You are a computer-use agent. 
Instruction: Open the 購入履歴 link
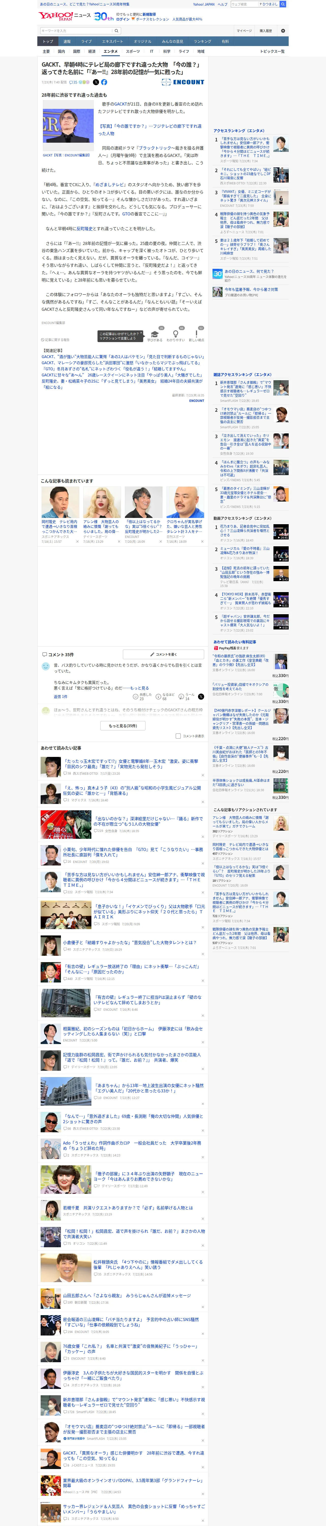[x=266, y=31]
